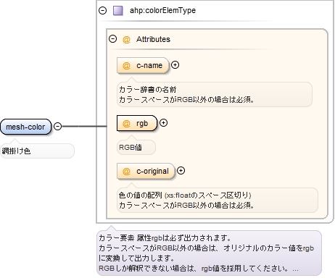The image size is (335, 278).
Task: Expand the c-original attribute
Action: [x=181, y=171]
